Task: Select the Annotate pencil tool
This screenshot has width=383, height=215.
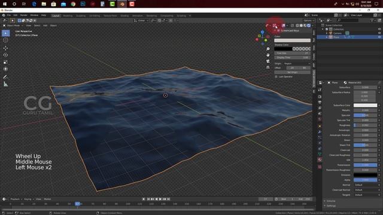Action: coord(5,77)
